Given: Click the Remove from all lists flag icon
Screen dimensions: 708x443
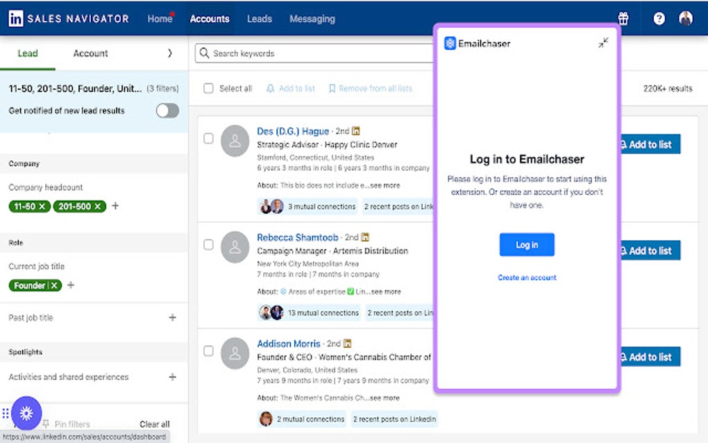Looking at the screenshot, I should tap(332, 88).
